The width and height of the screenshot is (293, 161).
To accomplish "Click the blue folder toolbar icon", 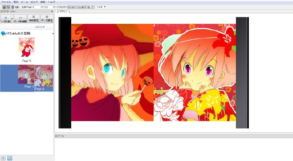I will 8,7.
